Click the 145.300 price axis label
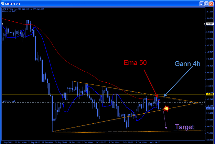The height and width of the screenshot is (144, 215). pyautogui.click(x=210, y=72)
